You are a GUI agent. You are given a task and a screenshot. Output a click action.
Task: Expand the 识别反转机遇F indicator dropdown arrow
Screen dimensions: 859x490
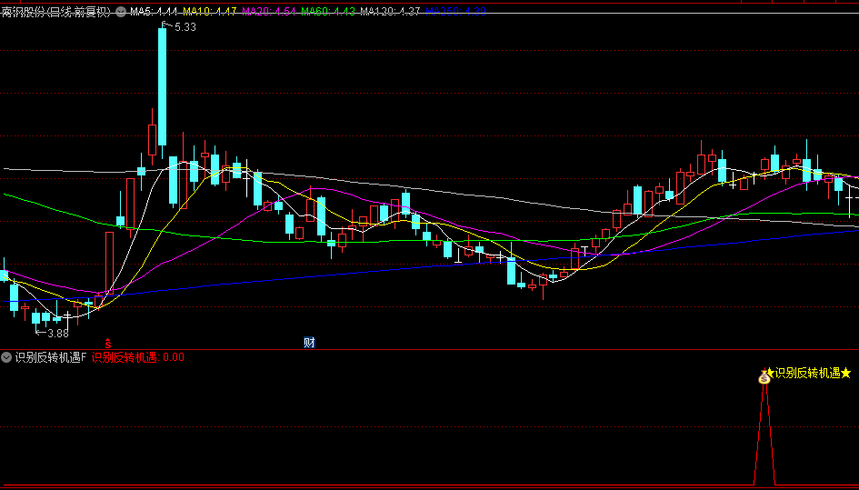[x=6, y=357]
